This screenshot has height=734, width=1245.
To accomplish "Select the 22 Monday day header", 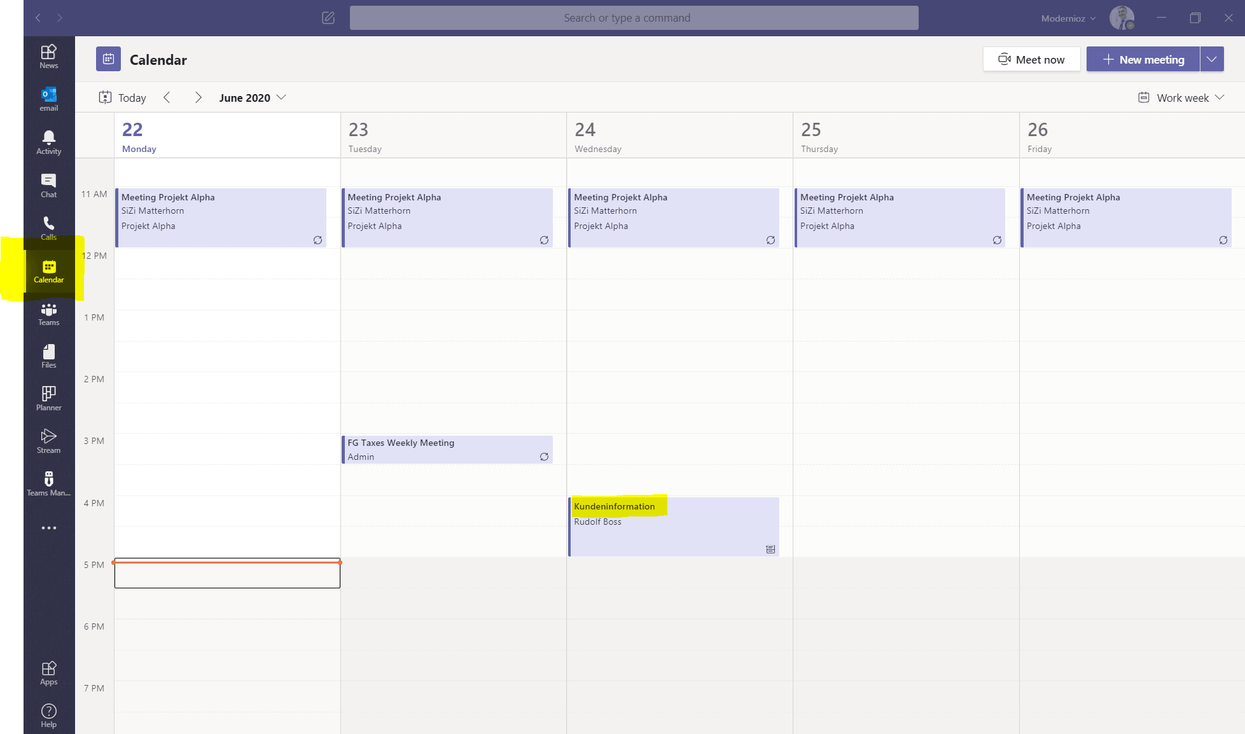I will [x=227, y=136].
